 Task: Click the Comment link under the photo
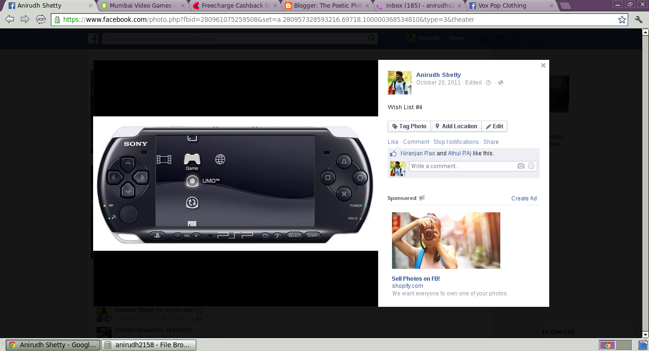click(x=416, y=142)
